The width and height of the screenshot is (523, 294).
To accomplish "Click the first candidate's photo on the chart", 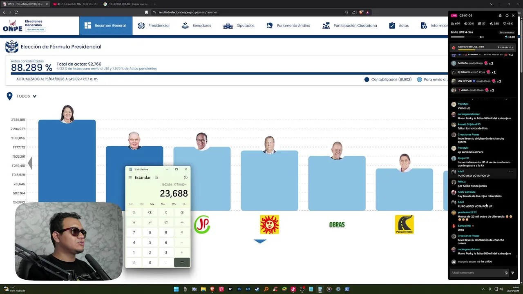I will (x=67, y=114).
